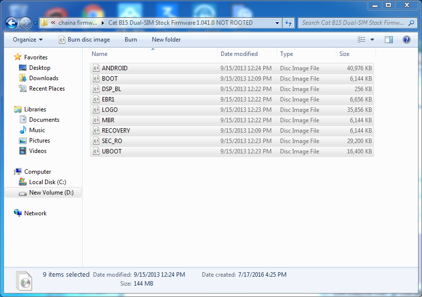
Task: Click the Favorites star icon
Action: (x=17, y=57)
